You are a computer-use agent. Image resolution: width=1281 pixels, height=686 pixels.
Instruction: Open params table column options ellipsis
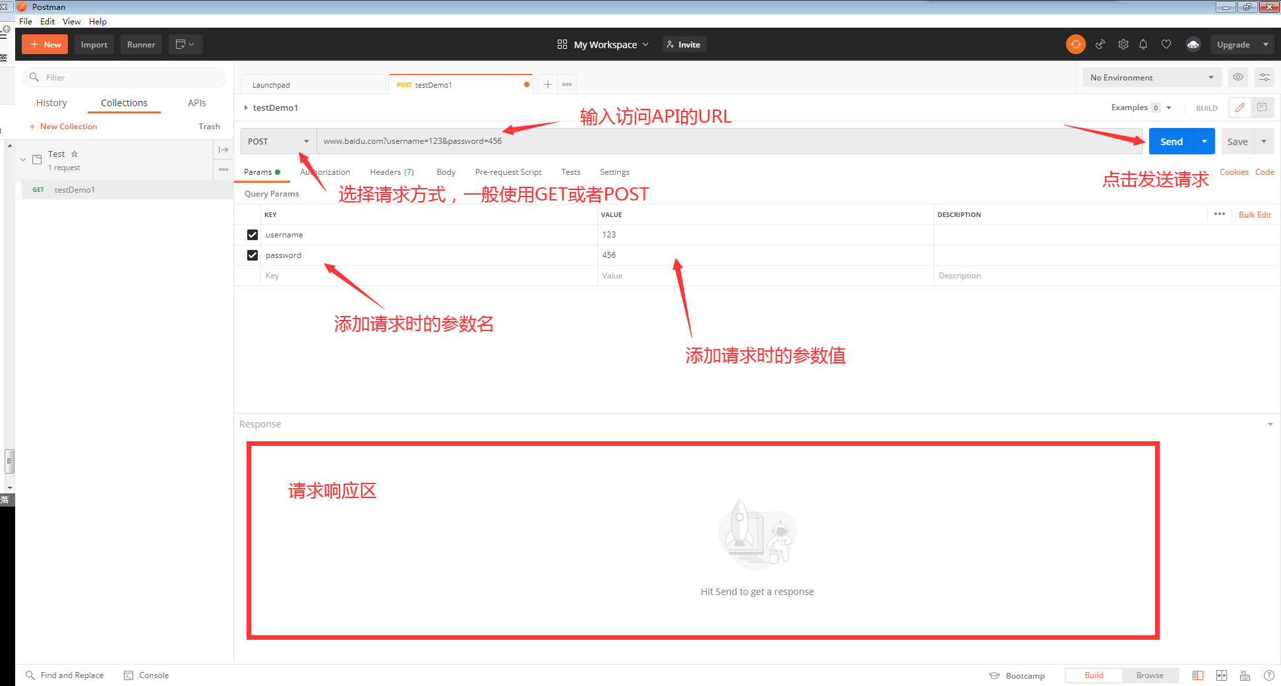coord(1220,214)
